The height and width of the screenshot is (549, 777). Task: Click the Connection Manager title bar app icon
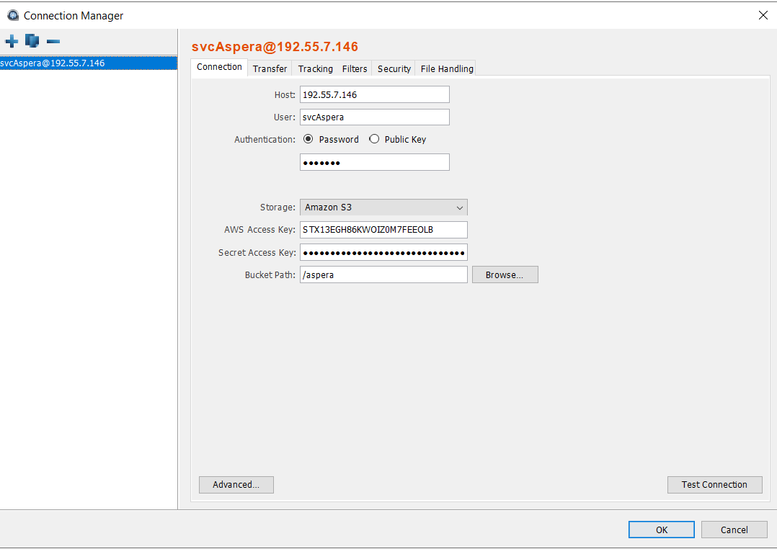12,15
